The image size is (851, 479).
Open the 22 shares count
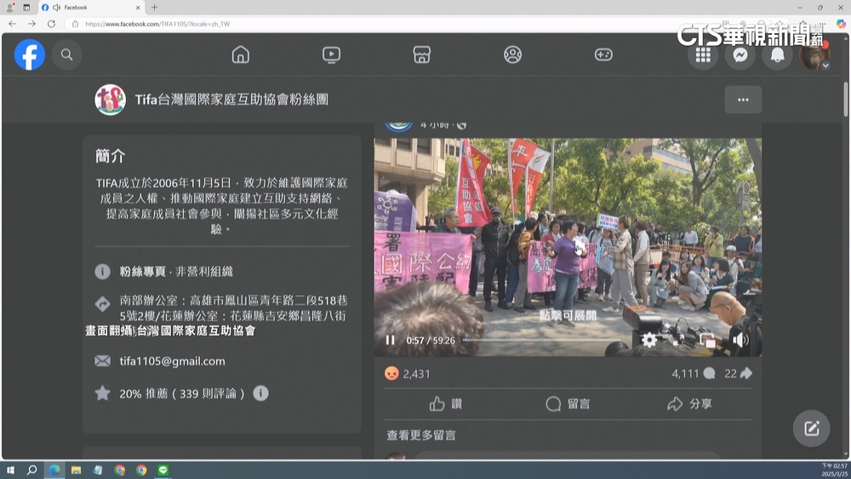[738, 374]
